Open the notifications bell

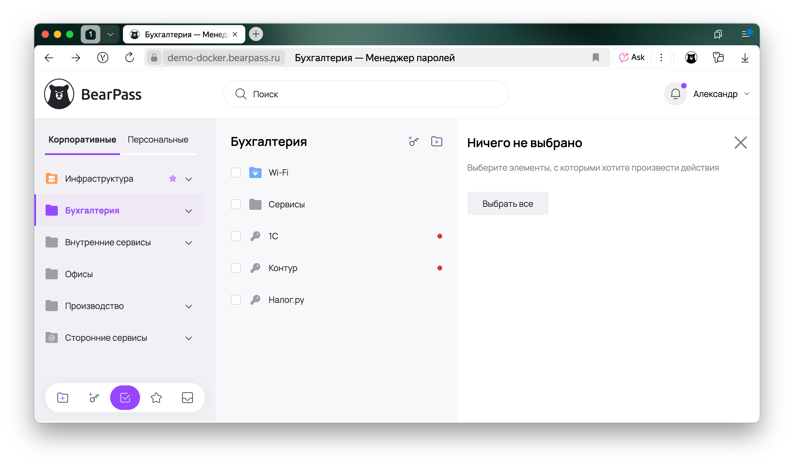pos(675,94)
